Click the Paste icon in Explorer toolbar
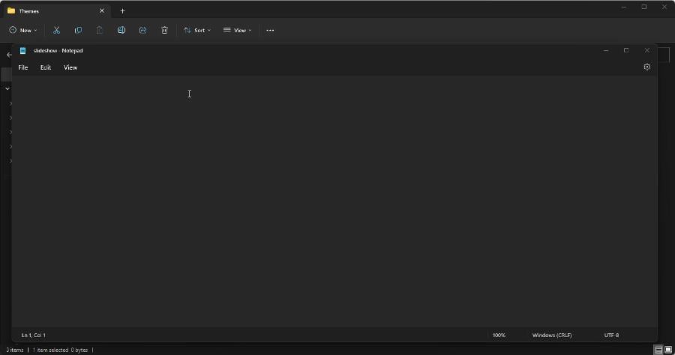This screenshot has height=355, width=675. click(x=100, y=30)
